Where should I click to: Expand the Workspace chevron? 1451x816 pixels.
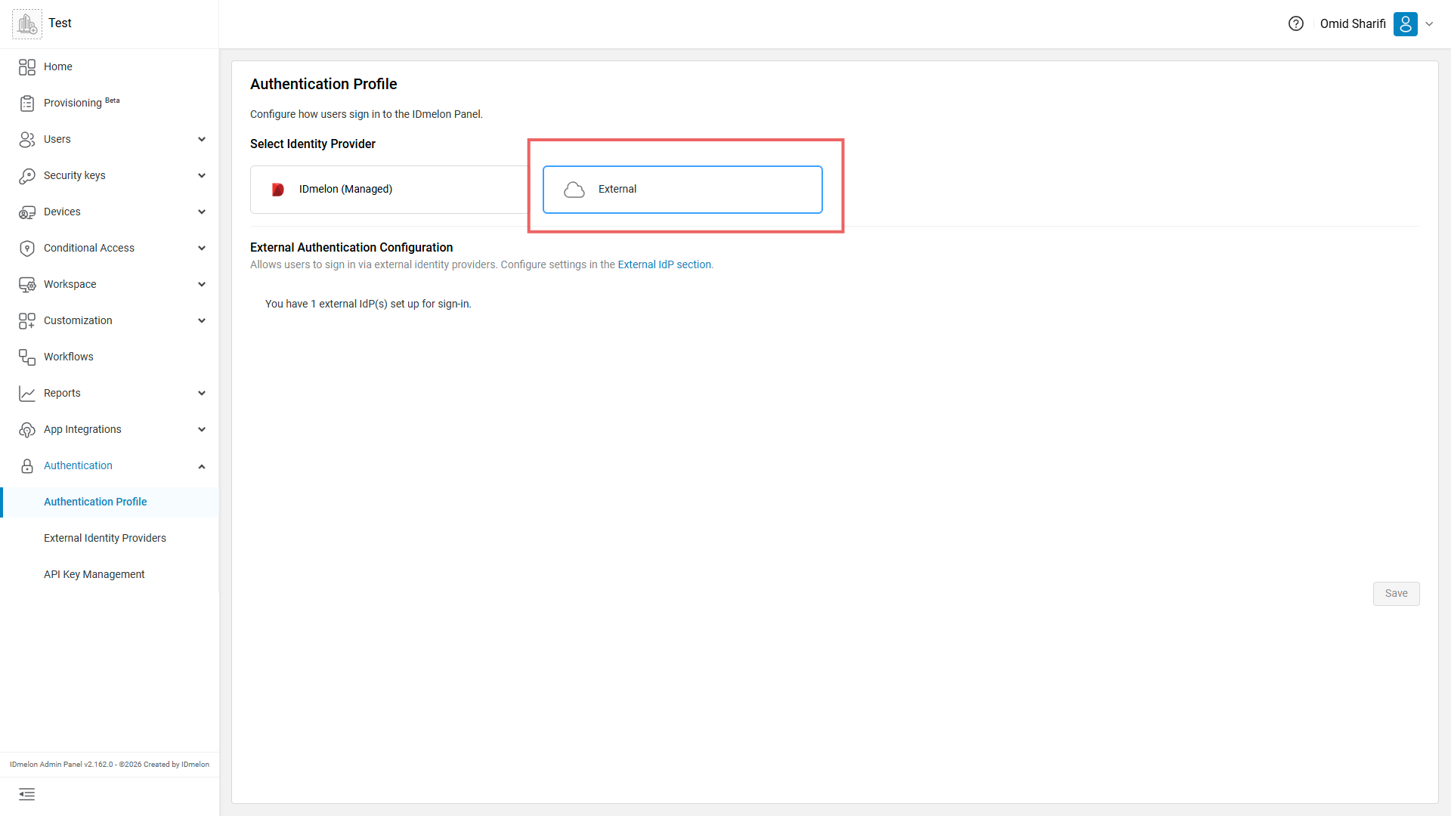[202, 284]
